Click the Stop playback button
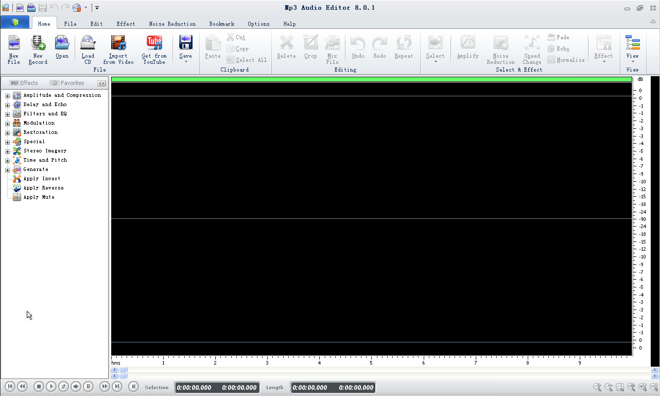This screenshot has height=396, width=660. (39, 386)
